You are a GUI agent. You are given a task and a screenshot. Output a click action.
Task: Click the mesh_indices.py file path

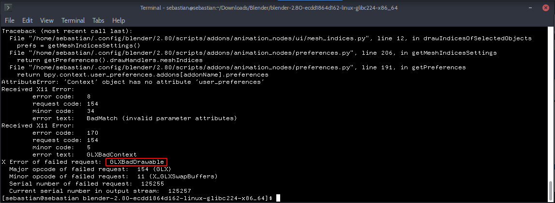click(193, 38)
